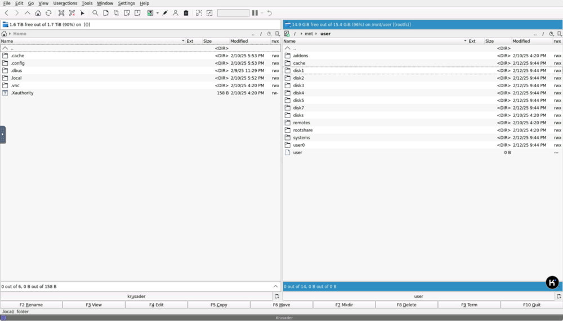Open the Useractions menu
Screen dimensions: 563x321
point(65,3)
